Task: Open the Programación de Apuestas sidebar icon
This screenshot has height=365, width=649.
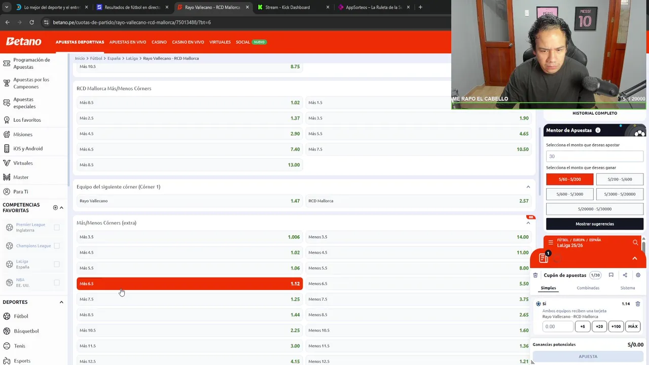Action: click(x=7, y=63)
